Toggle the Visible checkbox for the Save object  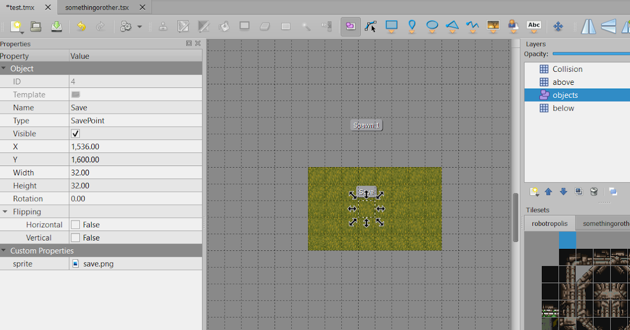[x=75, y=133]
